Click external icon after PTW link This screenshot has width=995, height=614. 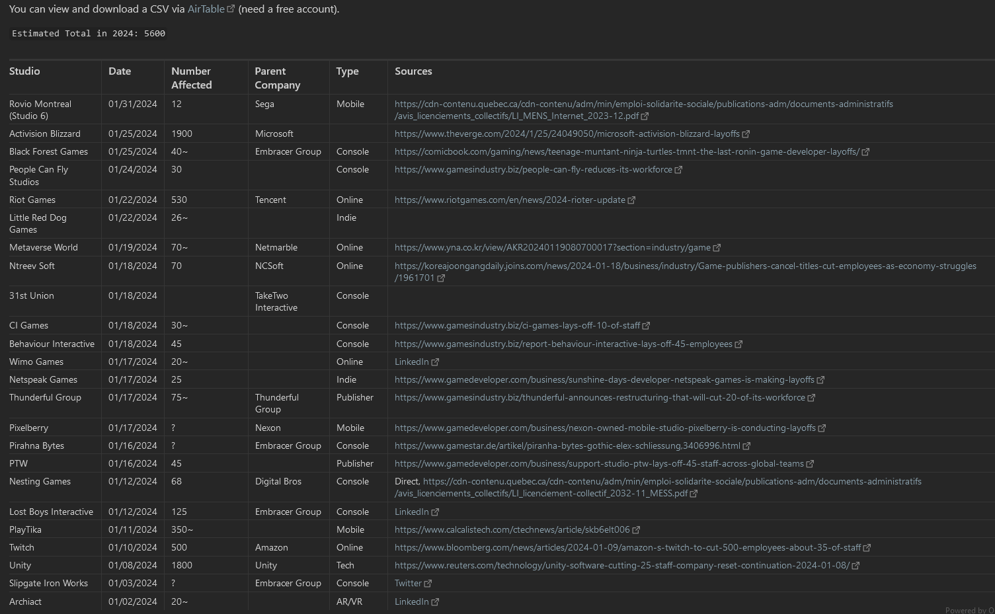(x=810, y=464)
